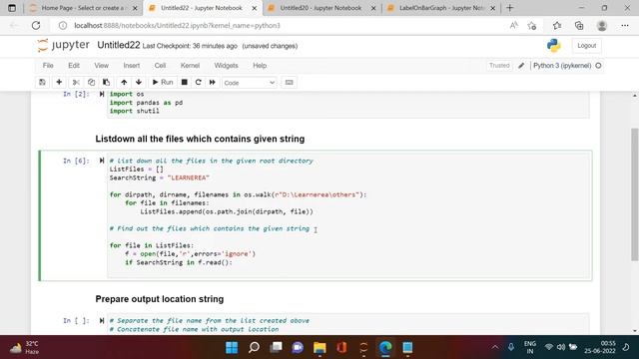Click the site information icon
The image size is (639, 359).
(63, 25)
